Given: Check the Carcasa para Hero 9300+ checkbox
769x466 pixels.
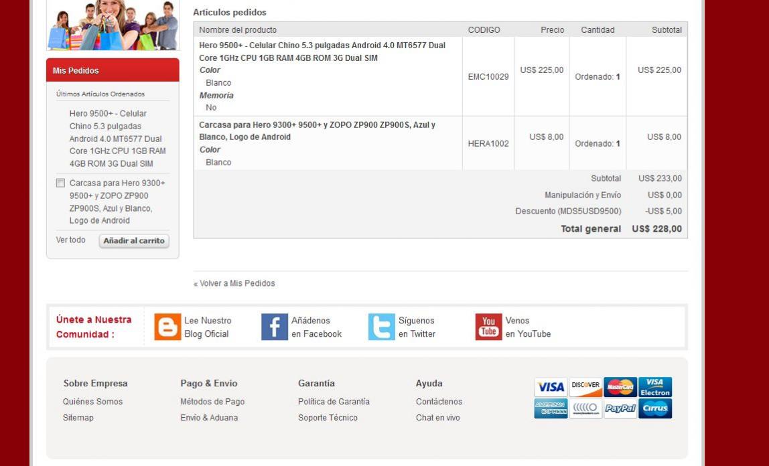Looking at the screenshot, I should [x=60, y=183].
